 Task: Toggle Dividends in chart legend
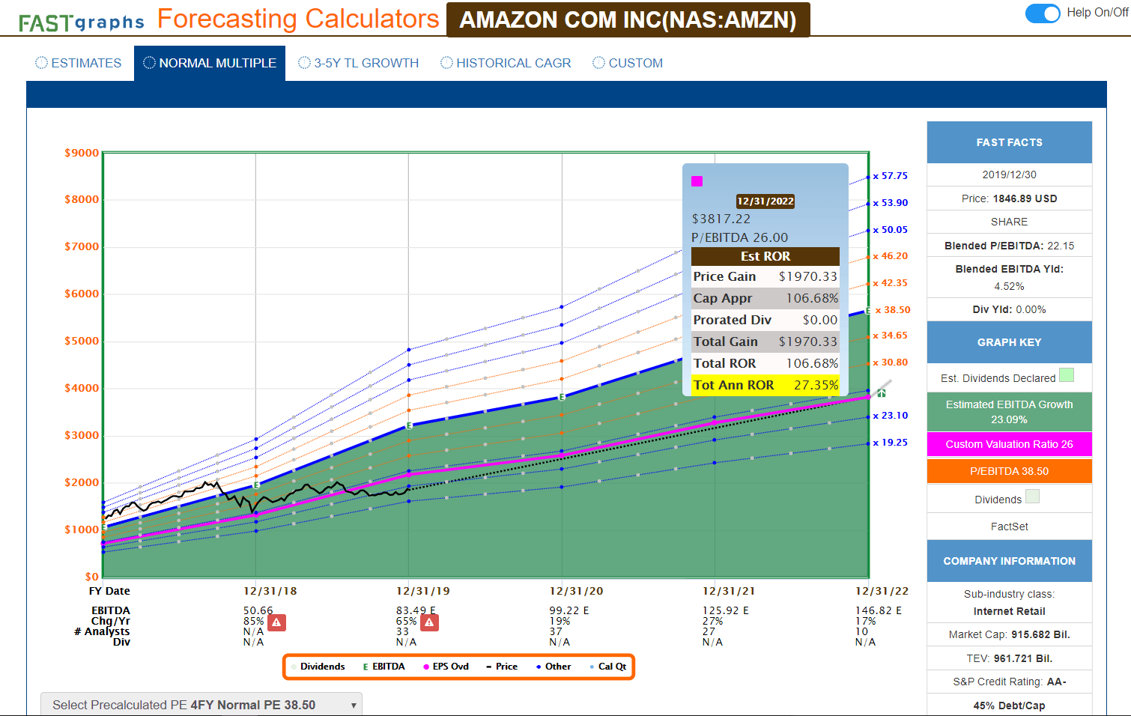(318, 667)
